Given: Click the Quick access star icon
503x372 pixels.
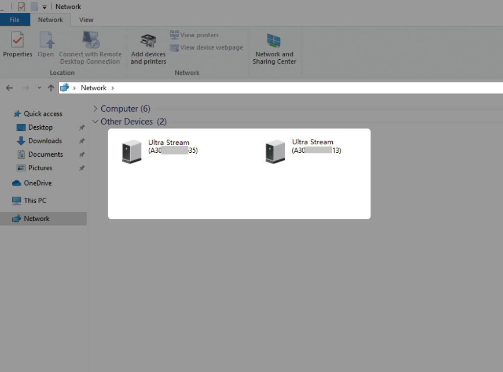Looking at the screenshot, I should click(x=17, y=114).
